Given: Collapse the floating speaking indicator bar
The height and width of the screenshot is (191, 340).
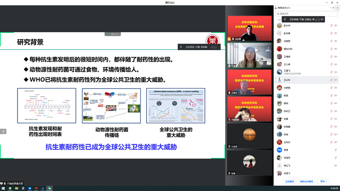Looking at the screenshot, I should (322, 20).
